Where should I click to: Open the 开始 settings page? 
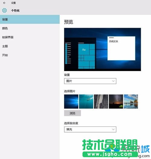30,55
